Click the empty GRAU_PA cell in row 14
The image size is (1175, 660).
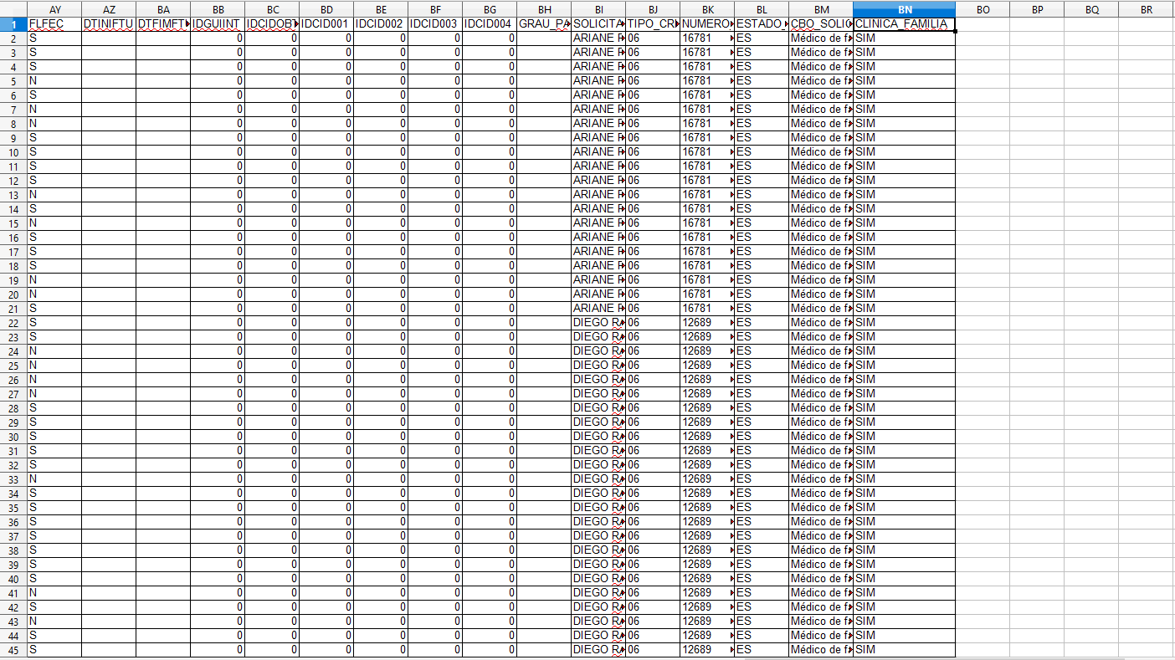(544, 209)
